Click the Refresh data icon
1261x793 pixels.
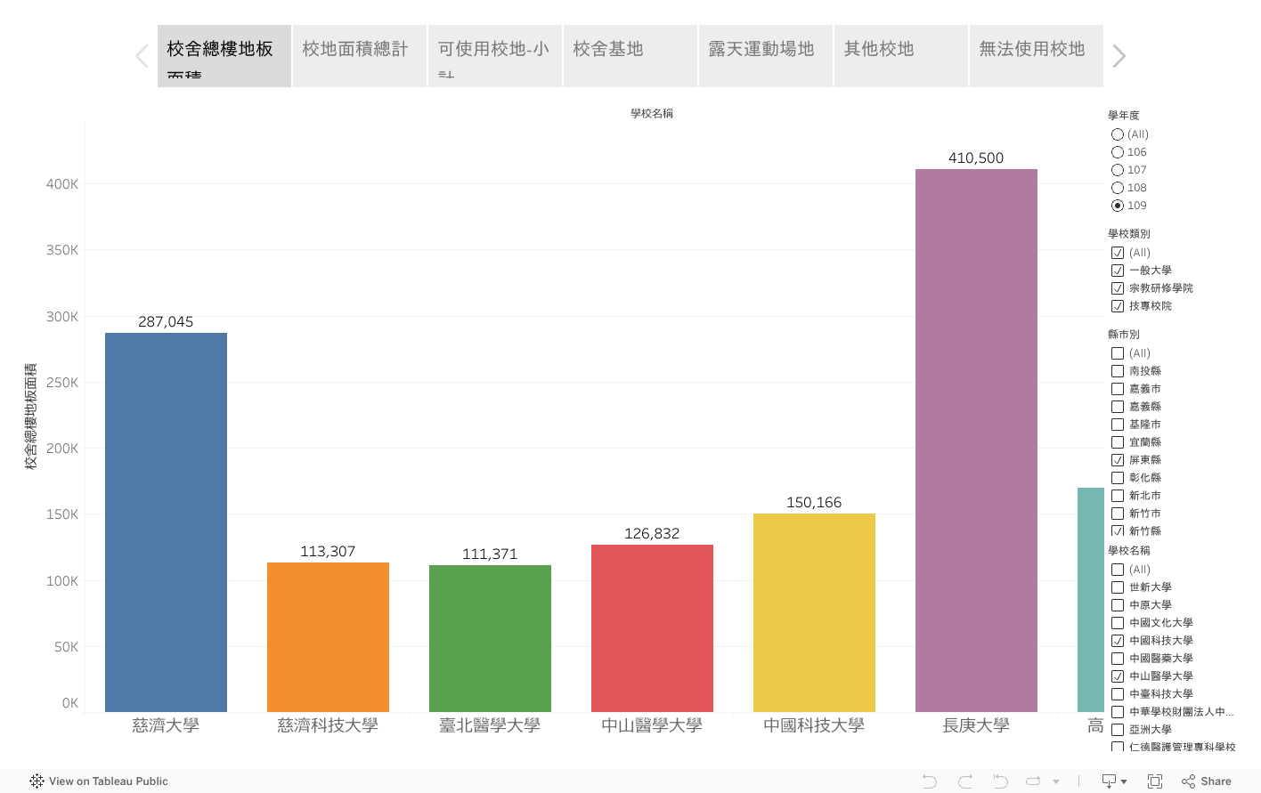pos(1033,781)
